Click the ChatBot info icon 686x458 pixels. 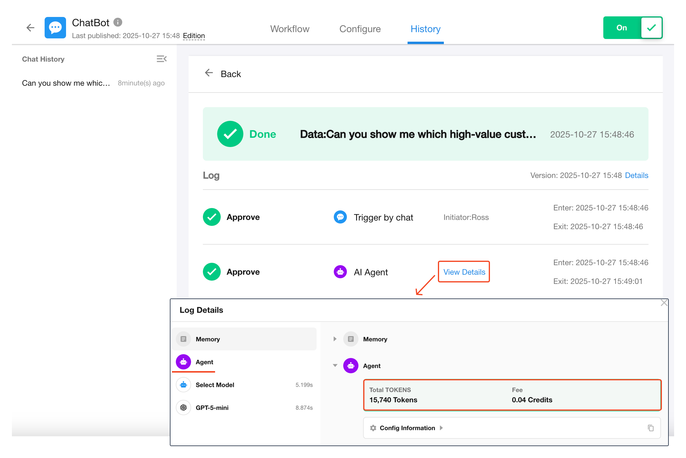point(118,22)
